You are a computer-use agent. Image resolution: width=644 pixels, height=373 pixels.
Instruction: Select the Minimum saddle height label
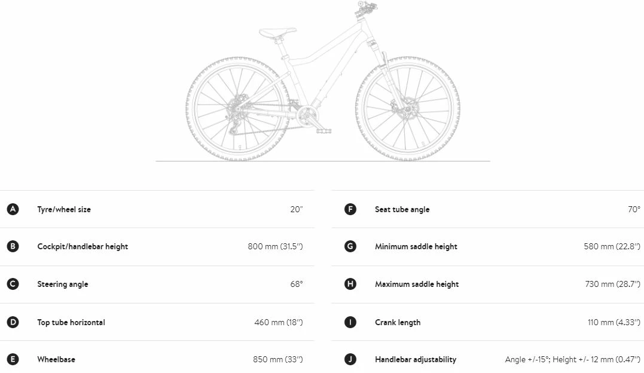(416, 246)
